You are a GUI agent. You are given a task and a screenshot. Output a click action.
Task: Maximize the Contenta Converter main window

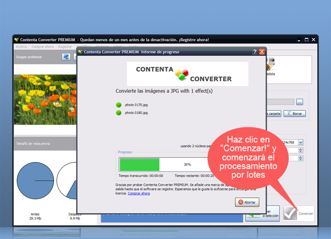click(x=306, y=40)
